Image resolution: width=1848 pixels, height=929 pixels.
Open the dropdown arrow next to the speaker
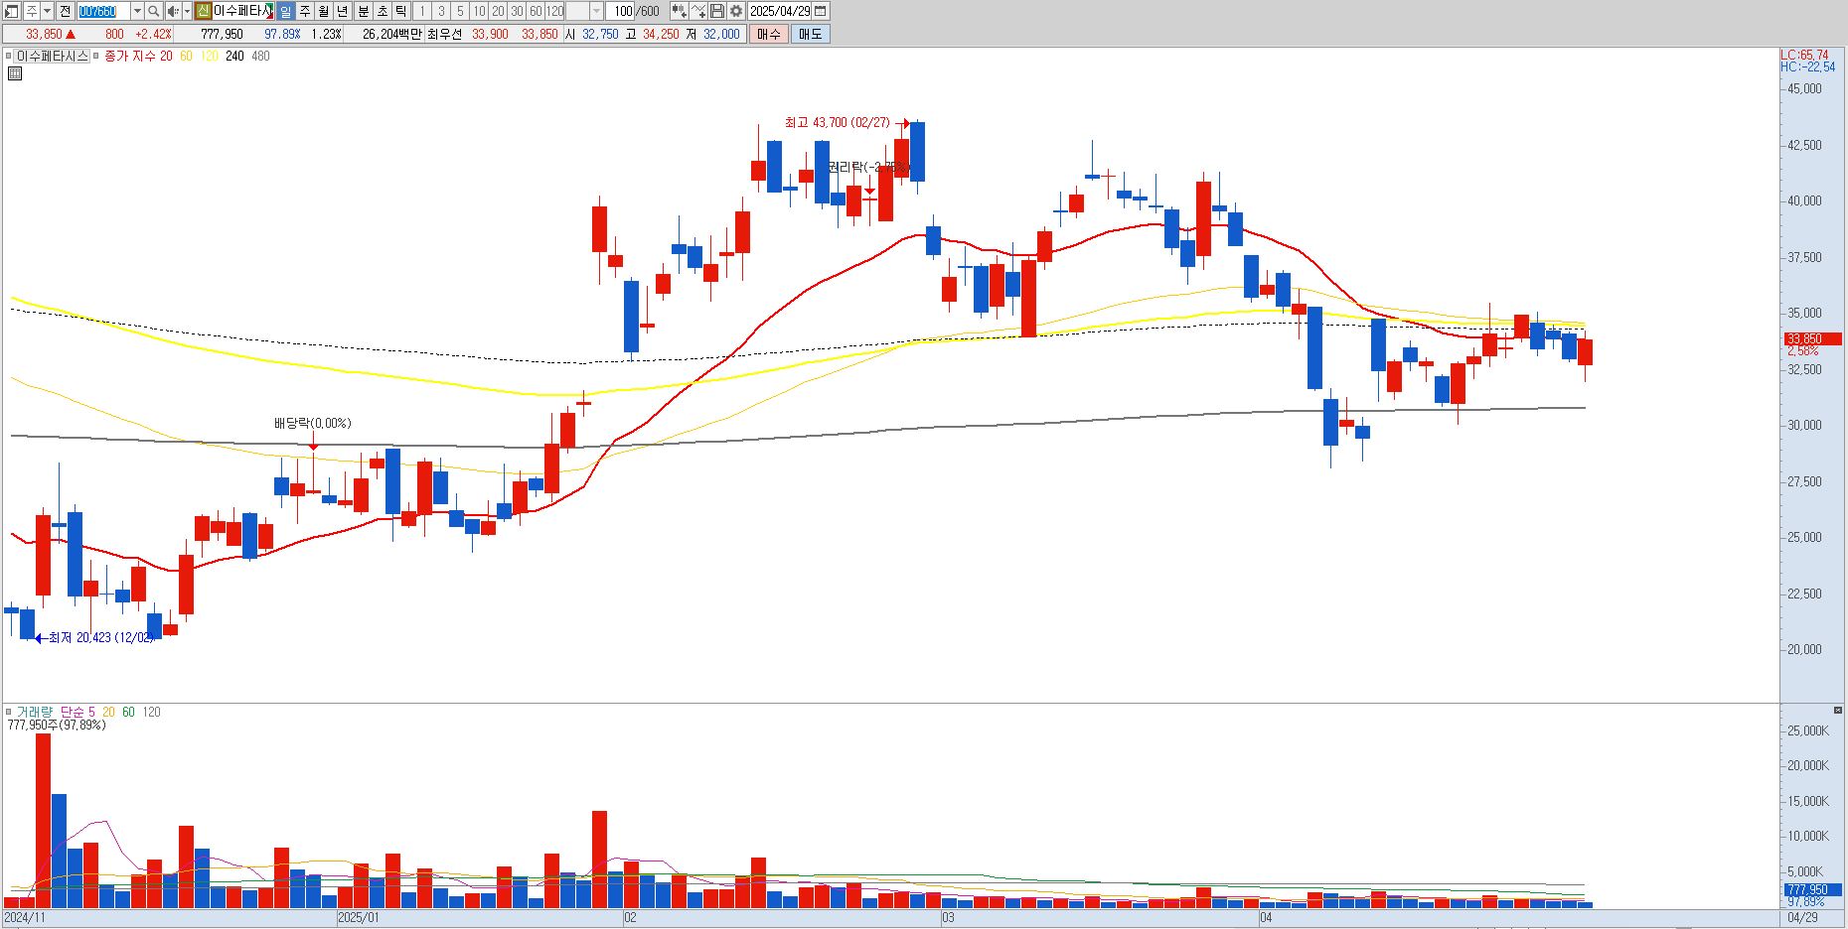187,11
